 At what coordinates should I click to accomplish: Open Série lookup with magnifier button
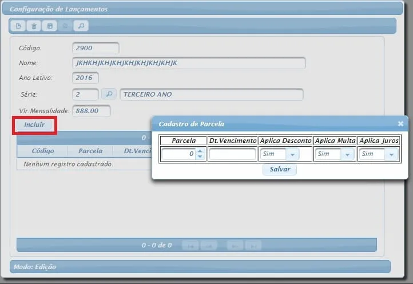pos(109,94)
